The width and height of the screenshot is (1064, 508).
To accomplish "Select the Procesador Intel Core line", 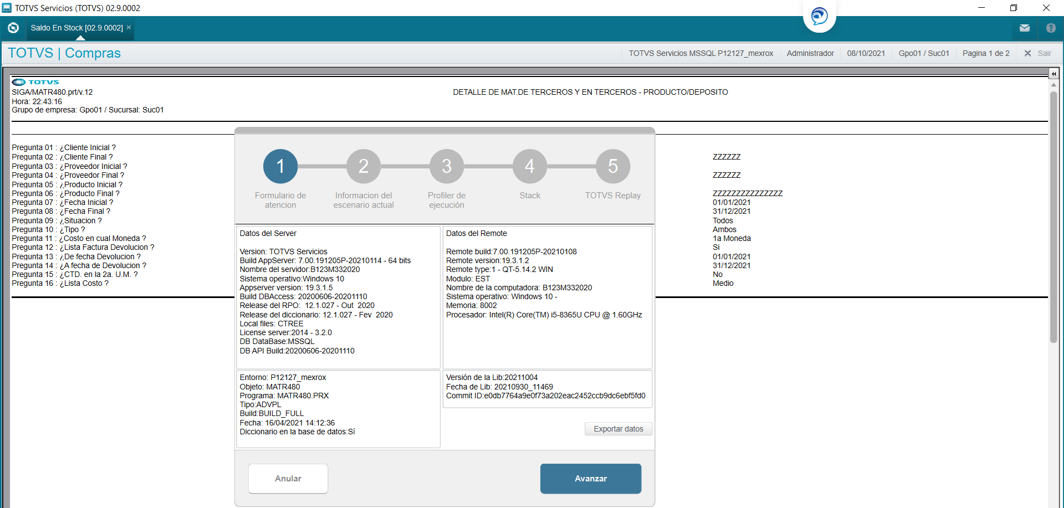I will coord(544,315).
